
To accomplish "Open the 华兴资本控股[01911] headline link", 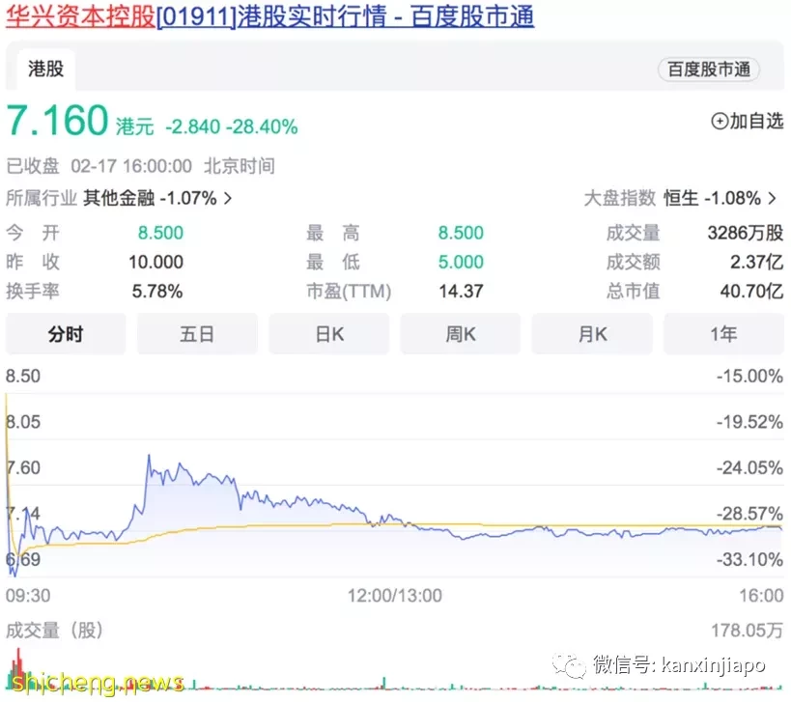I will (x=269, y=16).
